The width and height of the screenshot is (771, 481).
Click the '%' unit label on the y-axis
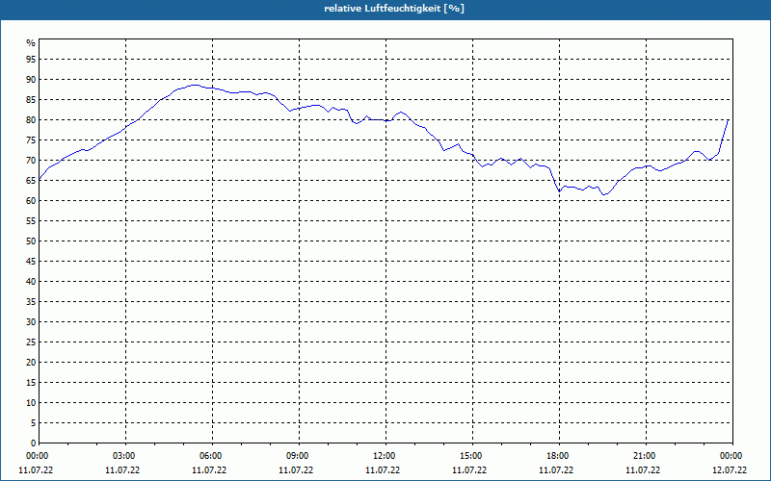coord(31,43)
